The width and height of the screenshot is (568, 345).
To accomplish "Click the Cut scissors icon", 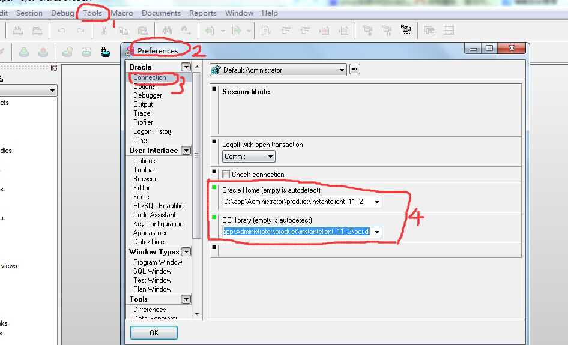I will point(104,31).
